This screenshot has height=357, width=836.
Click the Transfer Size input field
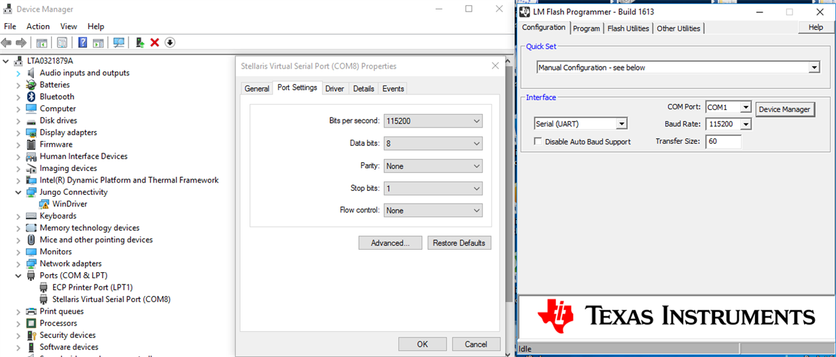pos(723,141)
